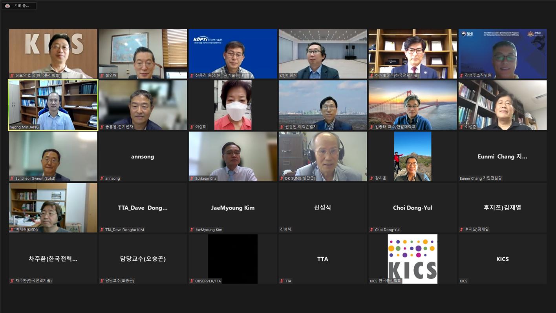
Task: Select the Eunmi Chang participant tile
Action: click(503, 156)
